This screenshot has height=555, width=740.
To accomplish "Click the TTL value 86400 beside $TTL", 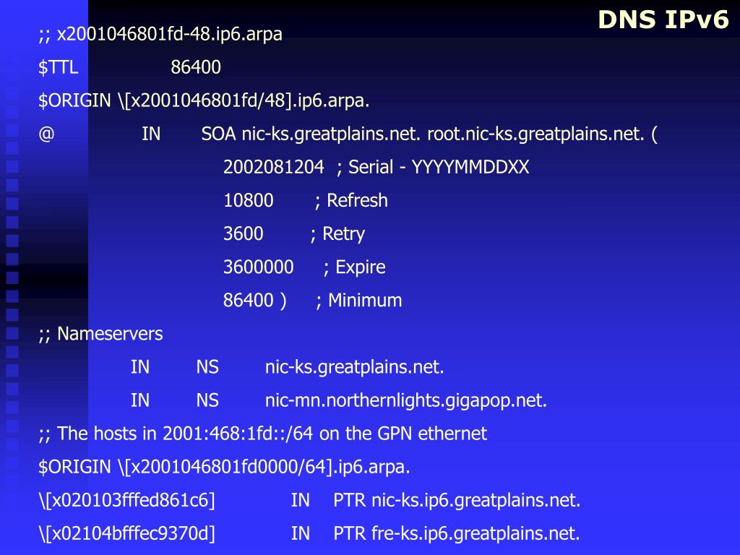I will click(195, 67).
